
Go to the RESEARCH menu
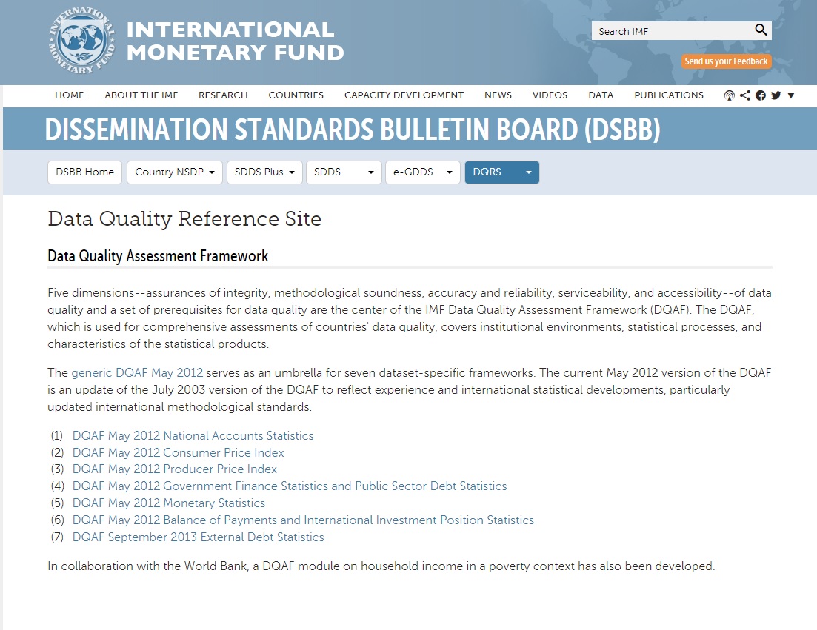point(223,95)
